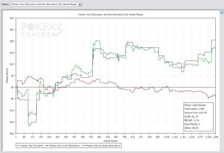Viewport: 224px width, 153px height.
Task: Click the Hands Played x-axis label
Action: pyautogui.click(x=111, y=141)
